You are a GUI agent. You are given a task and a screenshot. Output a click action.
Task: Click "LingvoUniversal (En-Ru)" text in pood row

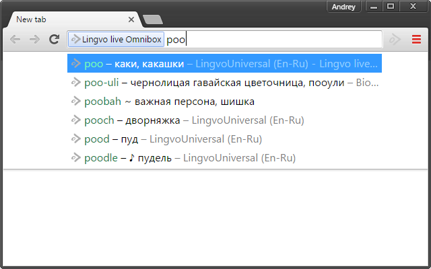click(205, 139)
